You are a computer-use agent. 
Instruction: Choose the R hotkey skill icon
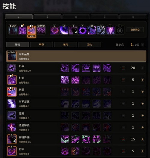coord(110,30)
